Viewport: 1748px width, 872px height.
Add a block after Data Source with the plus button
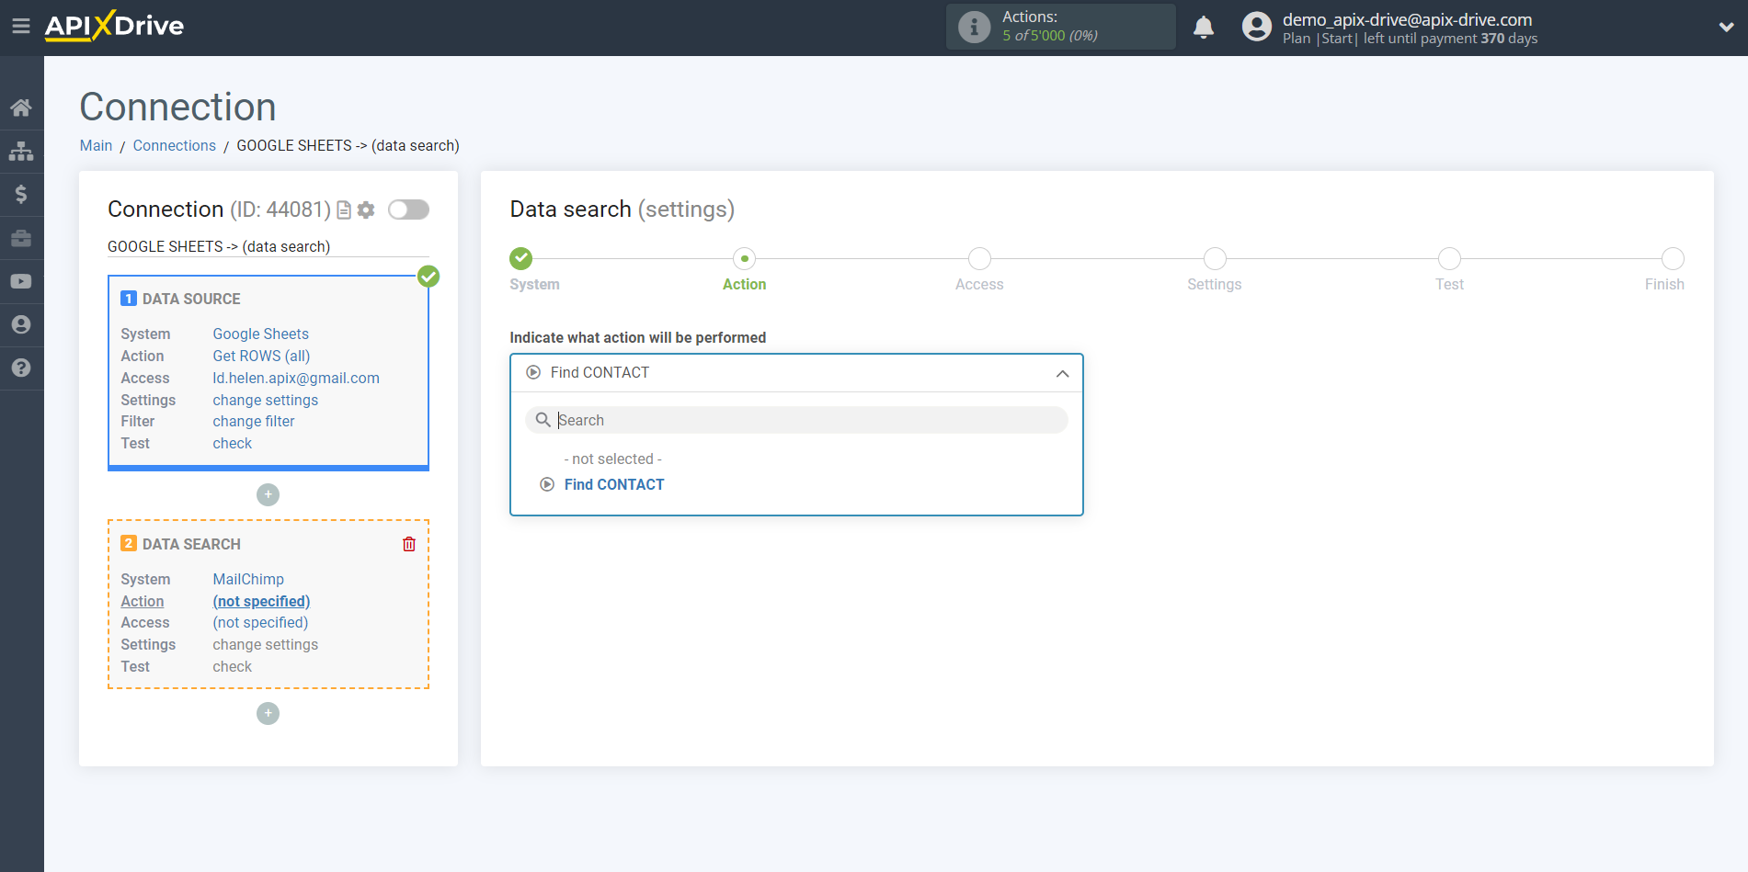tap(268, 494)
